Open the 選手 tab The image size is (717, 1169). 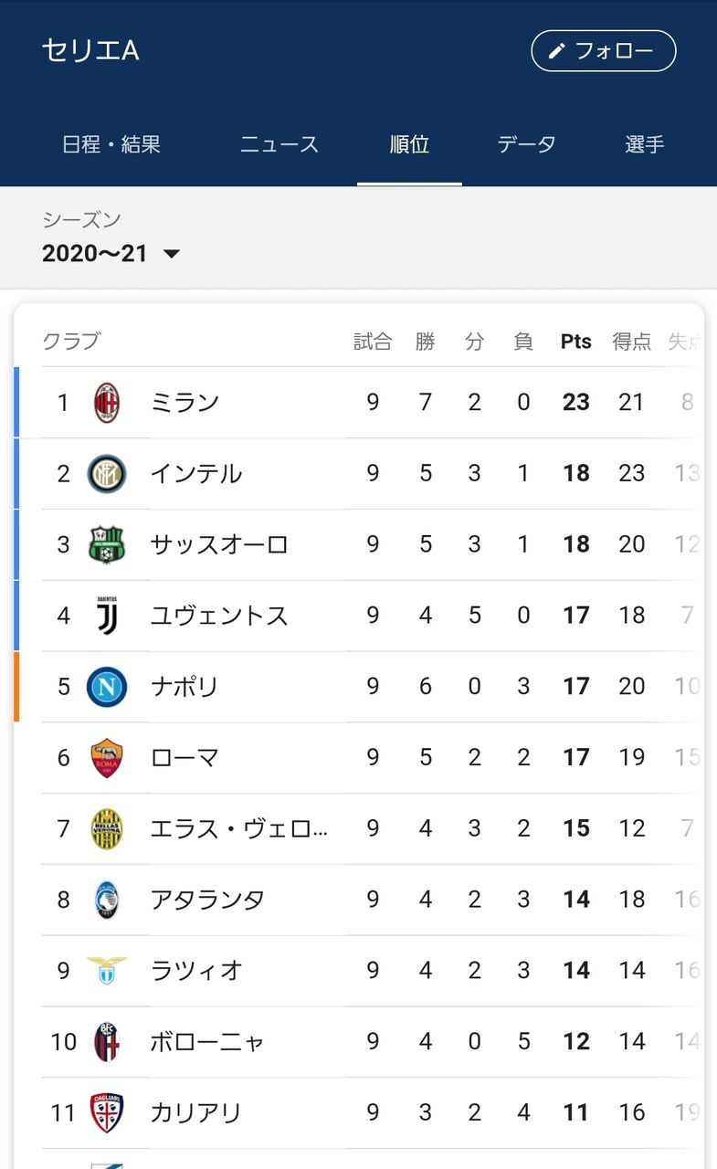pyautogui.click(x=645, y=143)
